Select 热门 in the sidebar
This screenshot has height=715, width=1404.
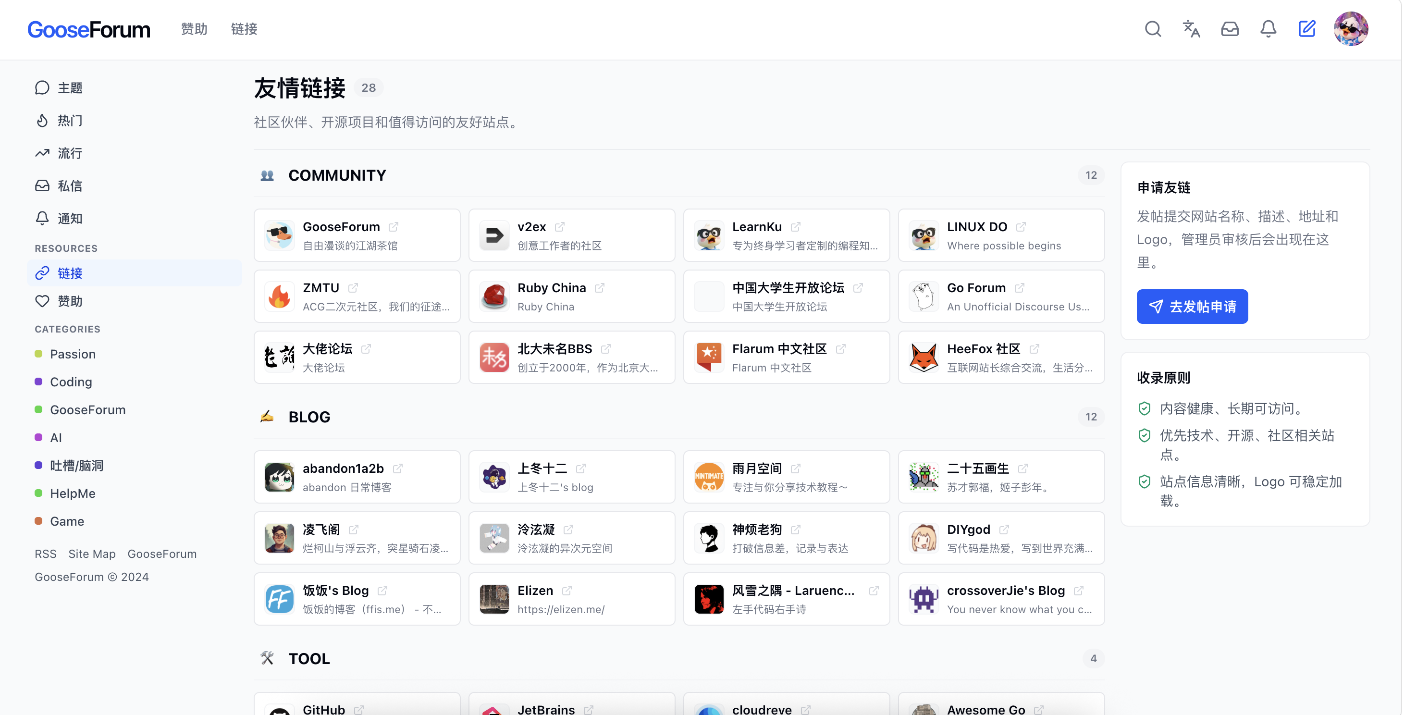click(x=134, y=121)
